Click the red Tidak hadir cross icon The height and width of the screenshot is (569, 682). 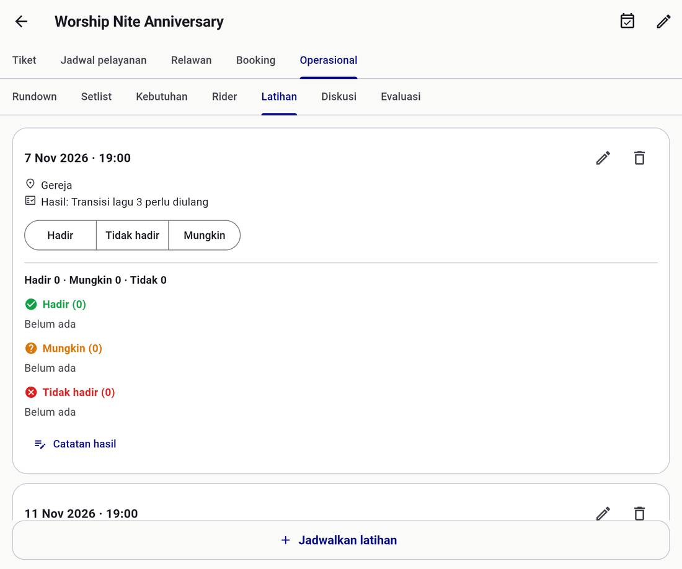[x=31, y=392]
